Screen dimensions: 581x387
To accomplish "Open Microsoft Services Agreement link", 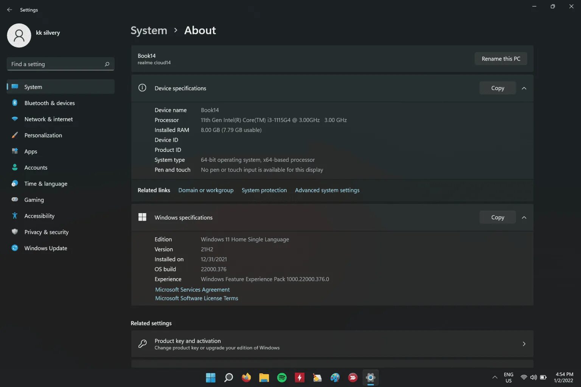I will click(193, 289).
